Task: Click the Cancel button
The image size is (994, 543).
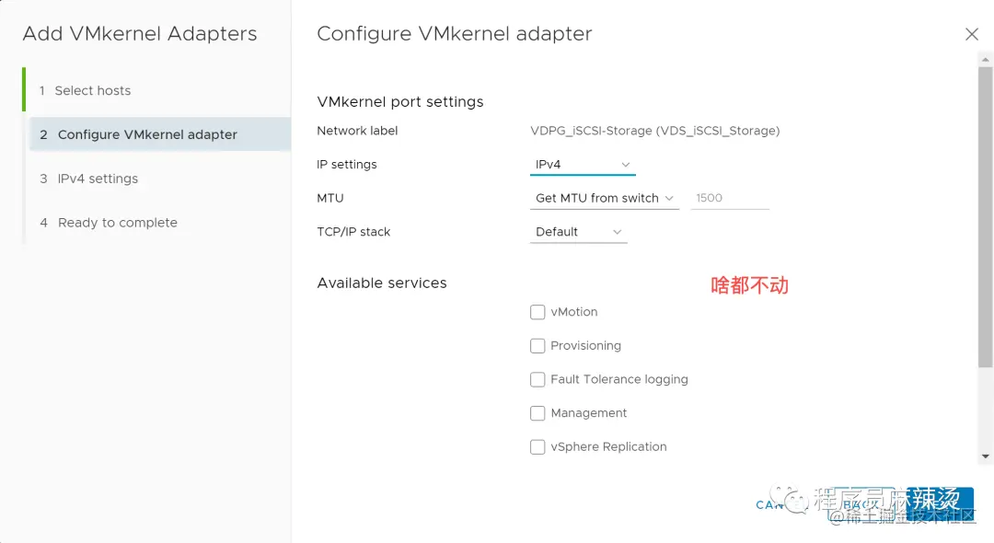Action: (775, 504)
